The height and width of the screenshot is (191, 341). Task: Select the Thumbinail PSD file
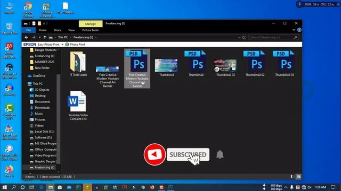(196, 64)
